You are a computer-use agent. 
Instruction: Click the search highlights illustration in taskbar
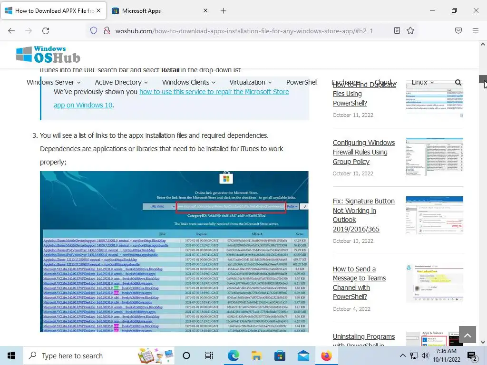coord(156,355)
